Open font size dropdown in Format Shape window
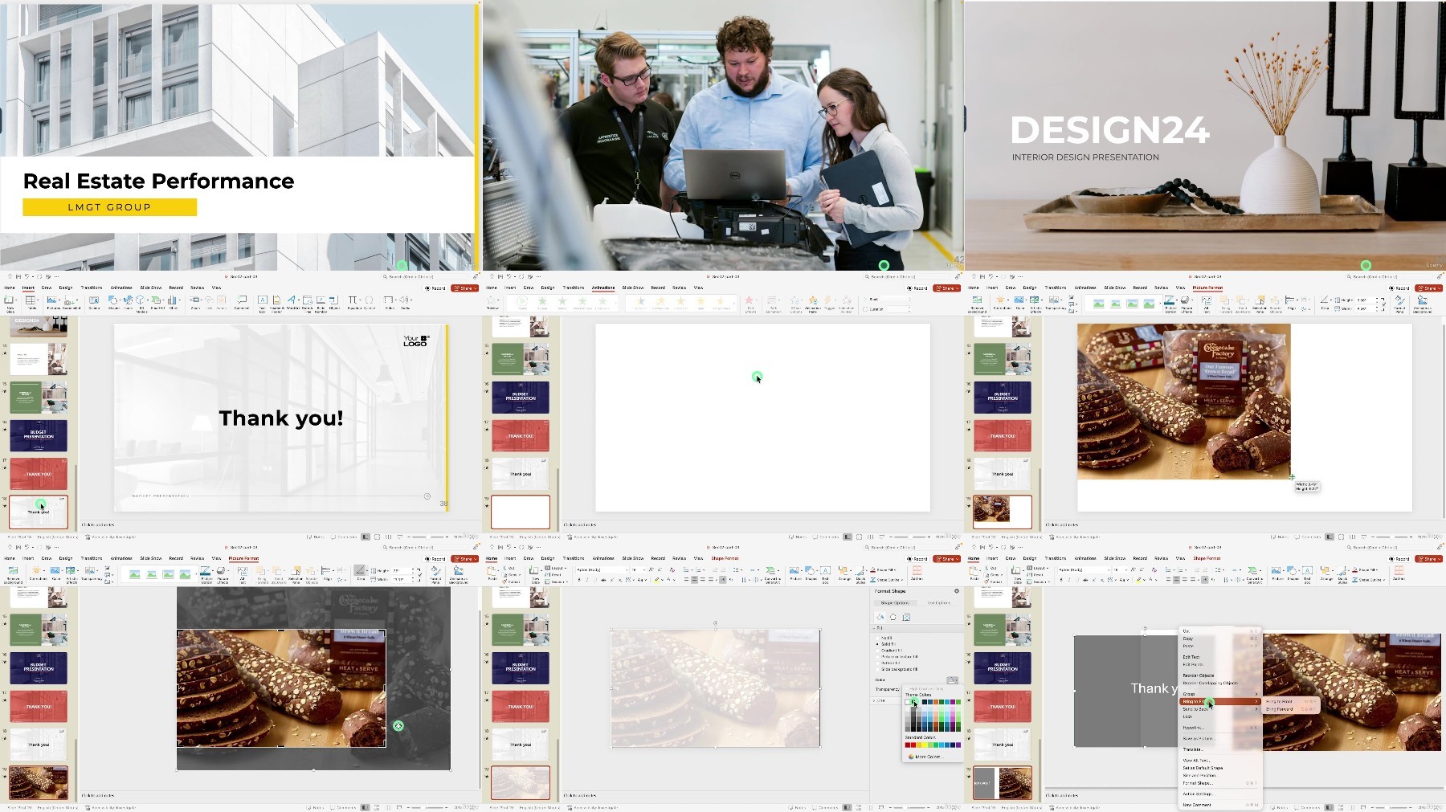The width and height of the screenshot is (1446, 812). pos(644,569)
